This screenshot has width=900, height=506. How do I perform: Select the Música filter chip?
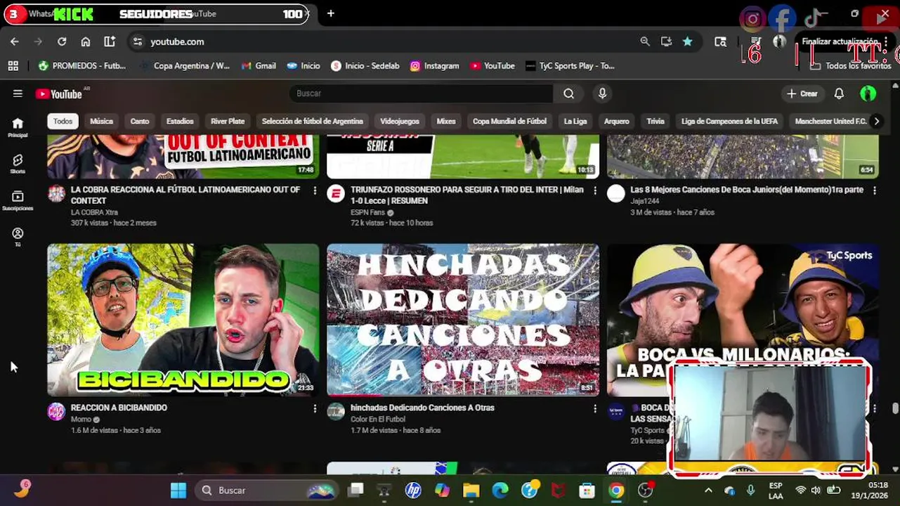point(101,121)
